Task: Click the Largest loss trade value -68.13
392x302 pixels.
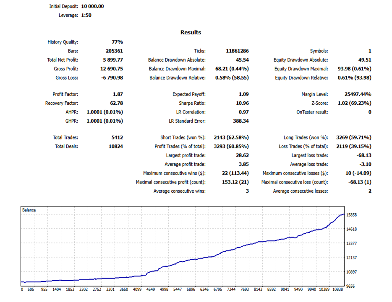Action: (x=364, y=155)
